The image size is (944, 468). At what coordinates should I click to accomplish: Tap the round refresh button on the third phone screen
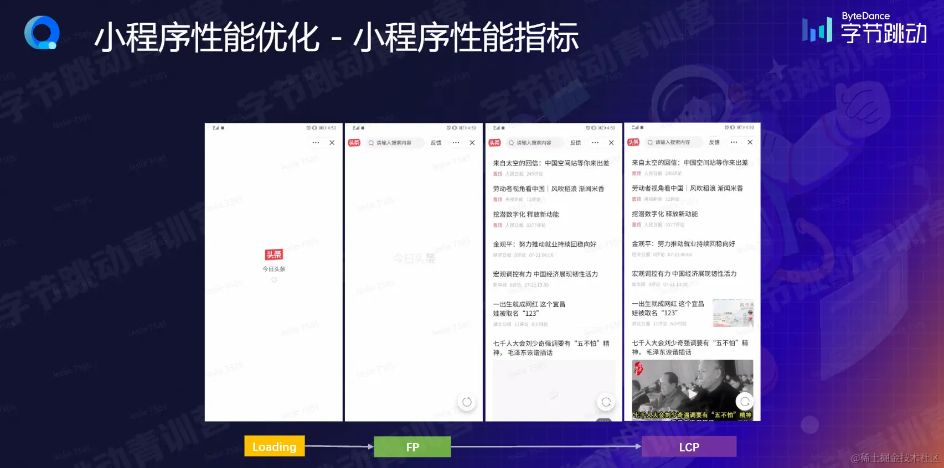(606, 402)
